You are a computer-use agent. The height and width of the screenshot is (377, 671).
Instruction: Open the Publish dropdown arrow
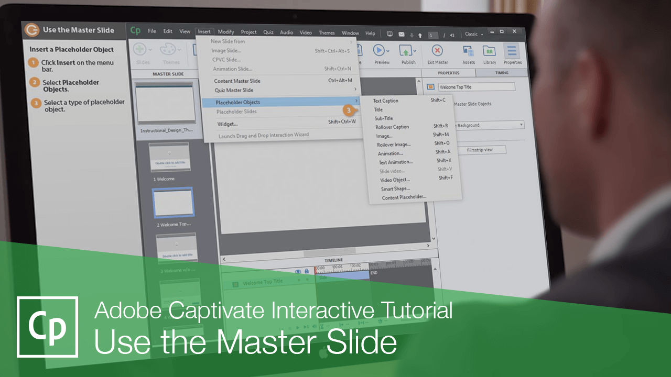tap(415, 51)
